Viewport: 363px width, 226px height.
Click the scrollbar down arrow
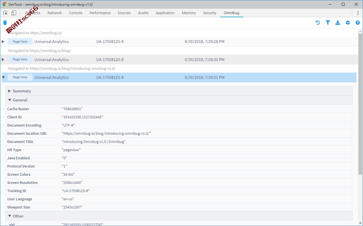(360, 224)
